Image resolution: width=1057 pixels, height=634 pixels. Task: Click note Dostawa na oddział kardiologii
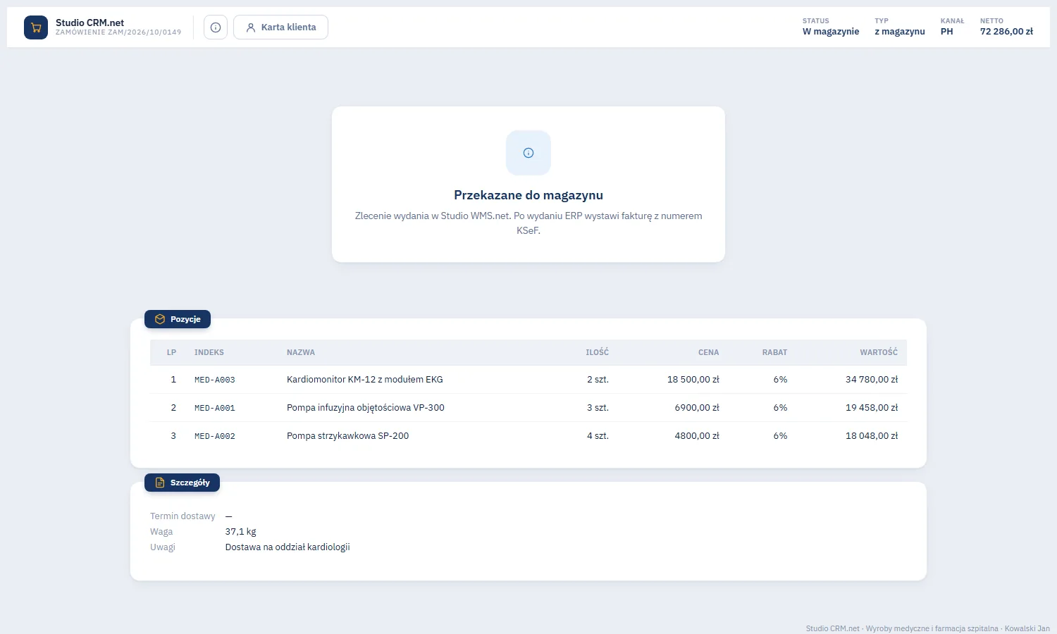288,547
